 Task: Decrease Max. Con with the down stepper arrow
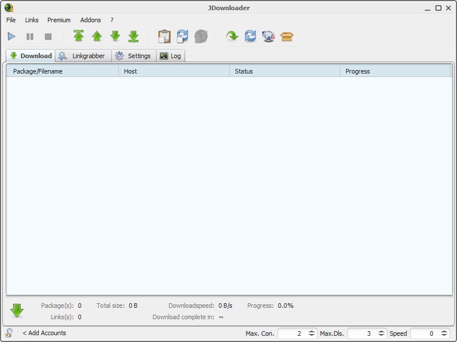(311, 336)
